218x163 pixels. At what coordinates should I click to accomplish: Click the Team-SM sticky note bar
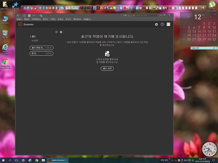(204, 48)
